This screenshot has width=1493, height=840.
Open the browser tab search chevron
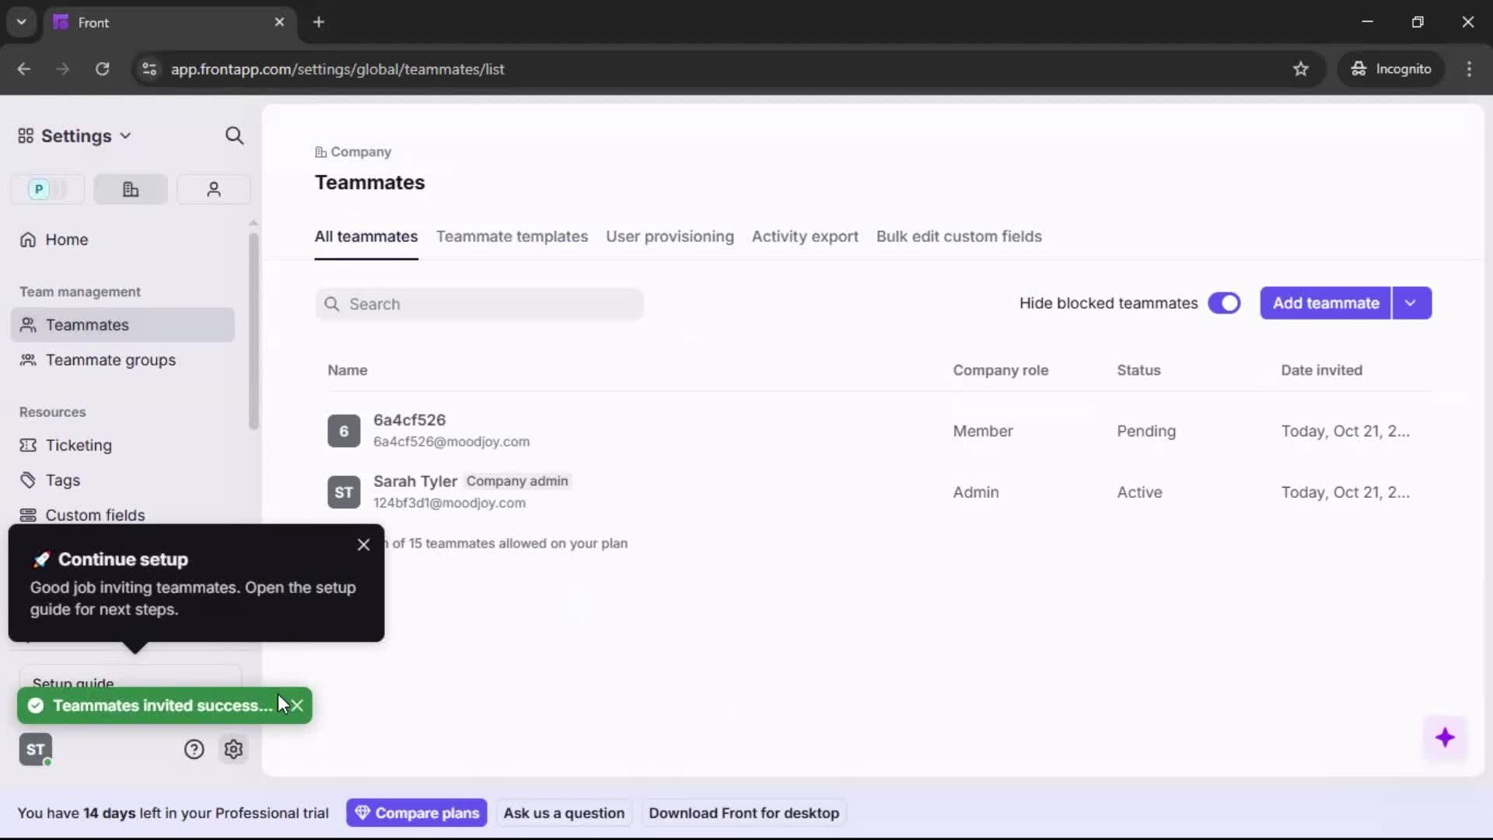[21, 22]
